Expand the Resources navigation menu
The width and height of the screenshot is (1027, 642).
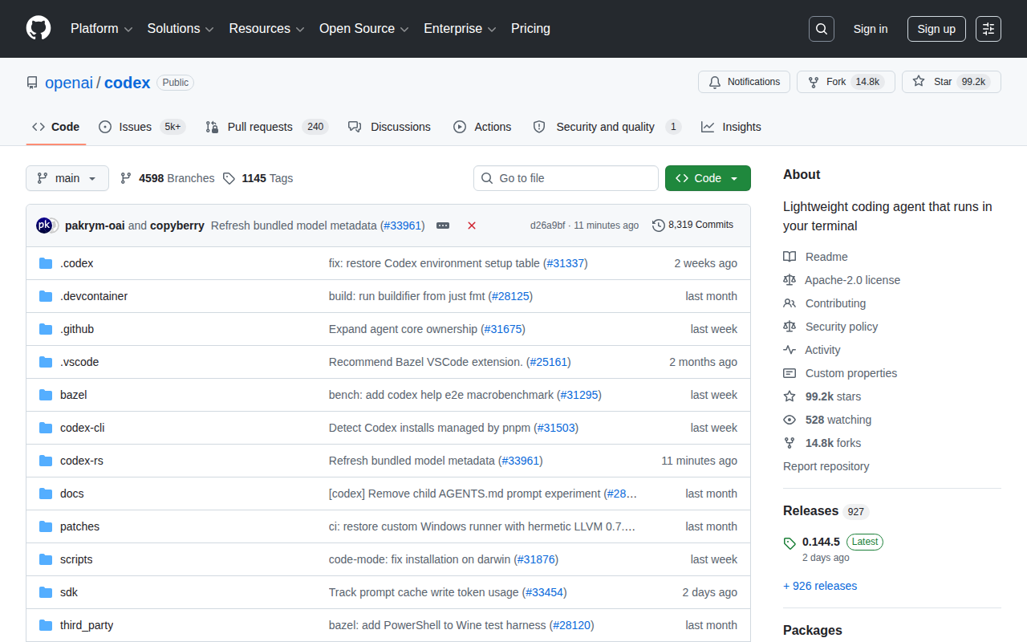click(x=267, y=29)
